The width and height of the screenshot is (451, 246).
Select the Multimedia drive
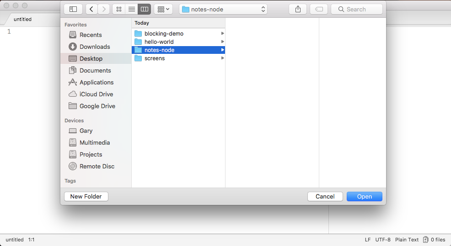(x=96, y=143)
